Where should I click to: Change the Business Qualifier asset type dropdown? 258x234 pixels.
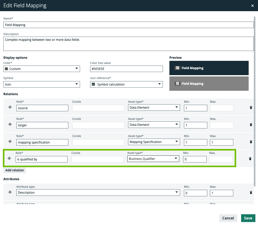click(153, 159)
